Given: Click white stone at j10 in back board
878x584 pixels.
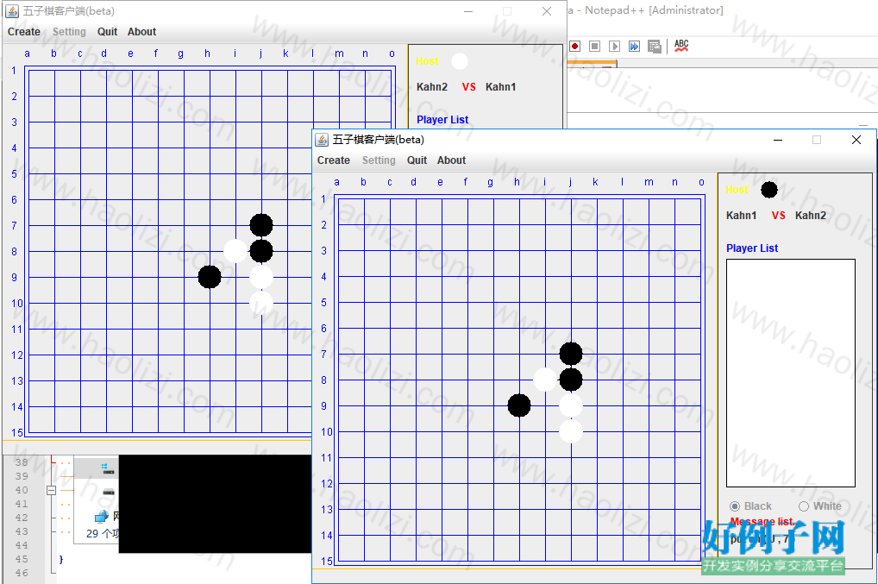Looking at the screenshot, I should pos(261,303).
